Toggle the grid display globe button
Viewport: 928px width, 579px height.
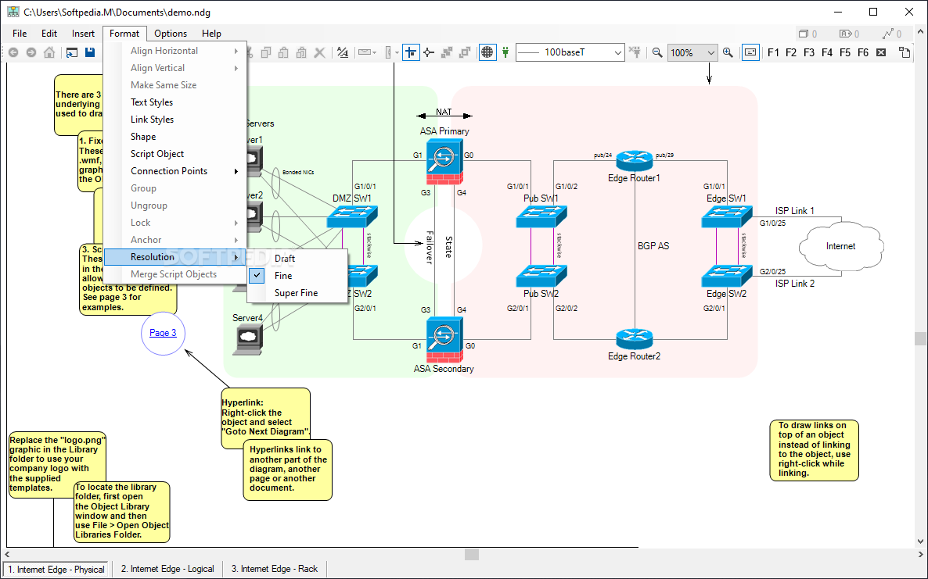(x=487, y=52)
